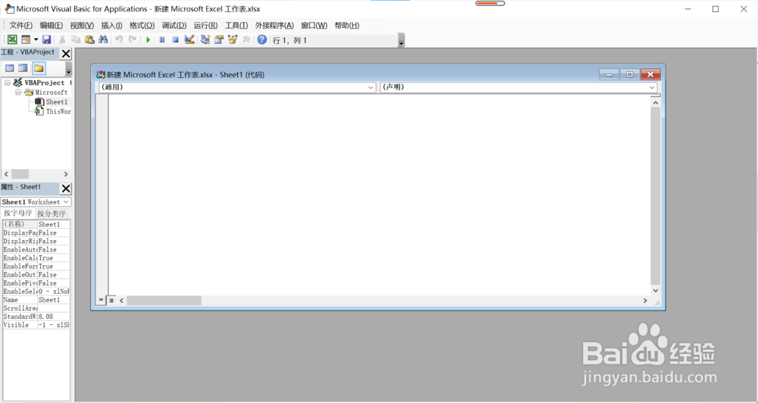Screen dimensions: 758x403
Task: Open the 调试(D) menu
Action: click(174, 26)
